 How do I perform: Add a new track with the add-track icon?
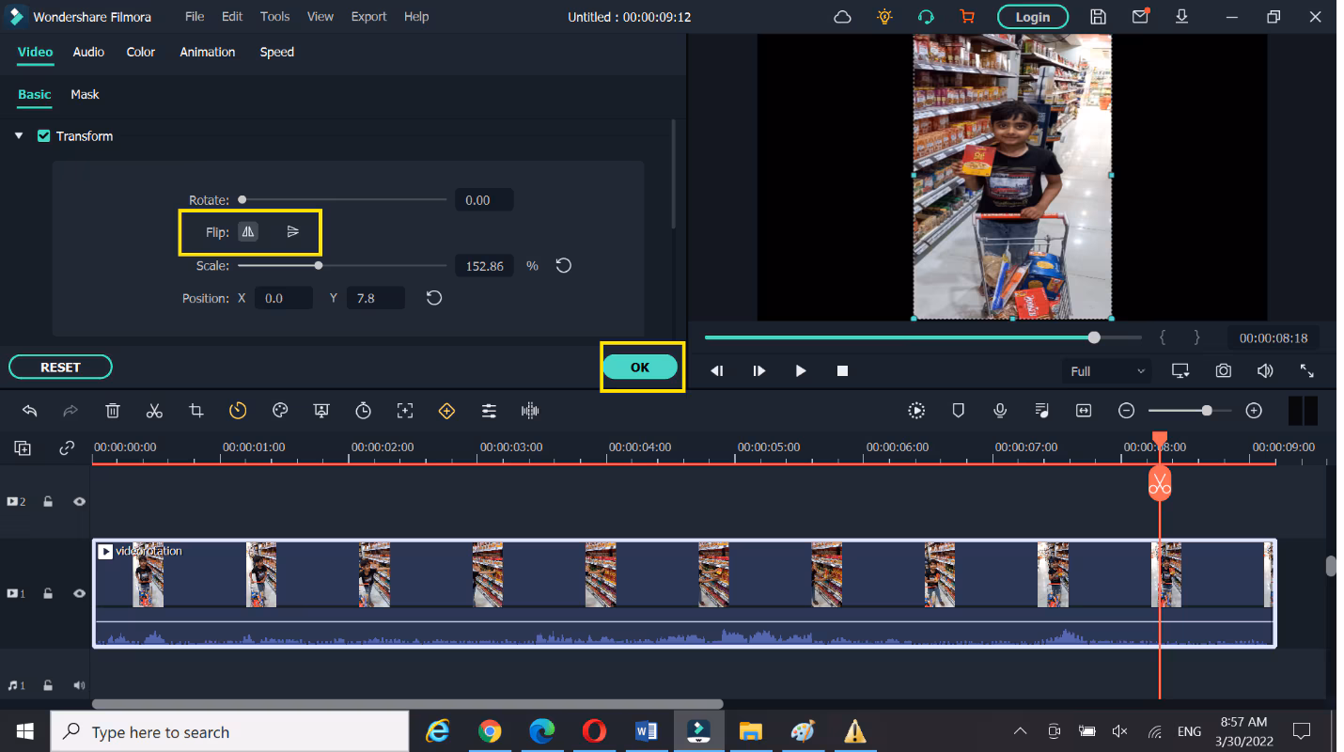(23, 448)
